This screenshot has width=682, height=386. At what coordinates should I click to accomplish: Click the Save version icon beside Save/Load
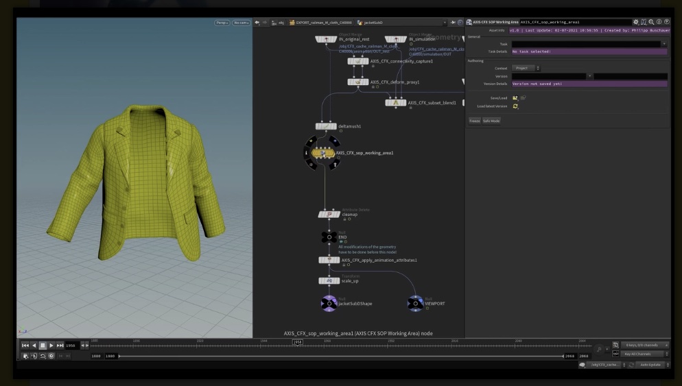point(515,98)
